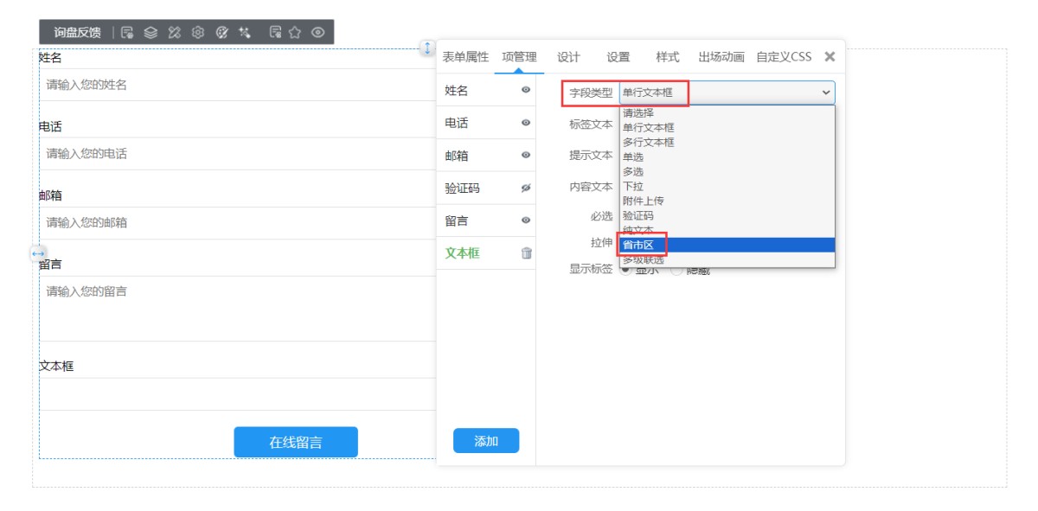Choose 省市区 from the field type list
The height and width of the screenshot is (511, 1038).
coord(638,246)
